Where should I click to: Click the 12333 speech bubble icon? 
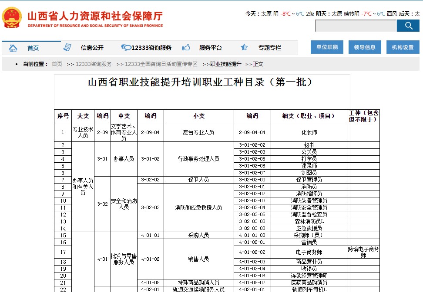[x=126, y=48]
